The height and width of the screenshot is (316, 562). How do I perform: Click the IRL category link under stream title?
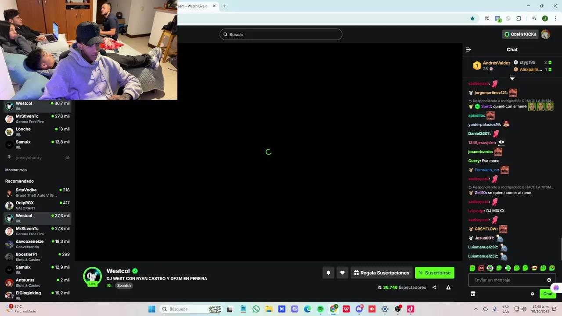(x=109, y=285)
